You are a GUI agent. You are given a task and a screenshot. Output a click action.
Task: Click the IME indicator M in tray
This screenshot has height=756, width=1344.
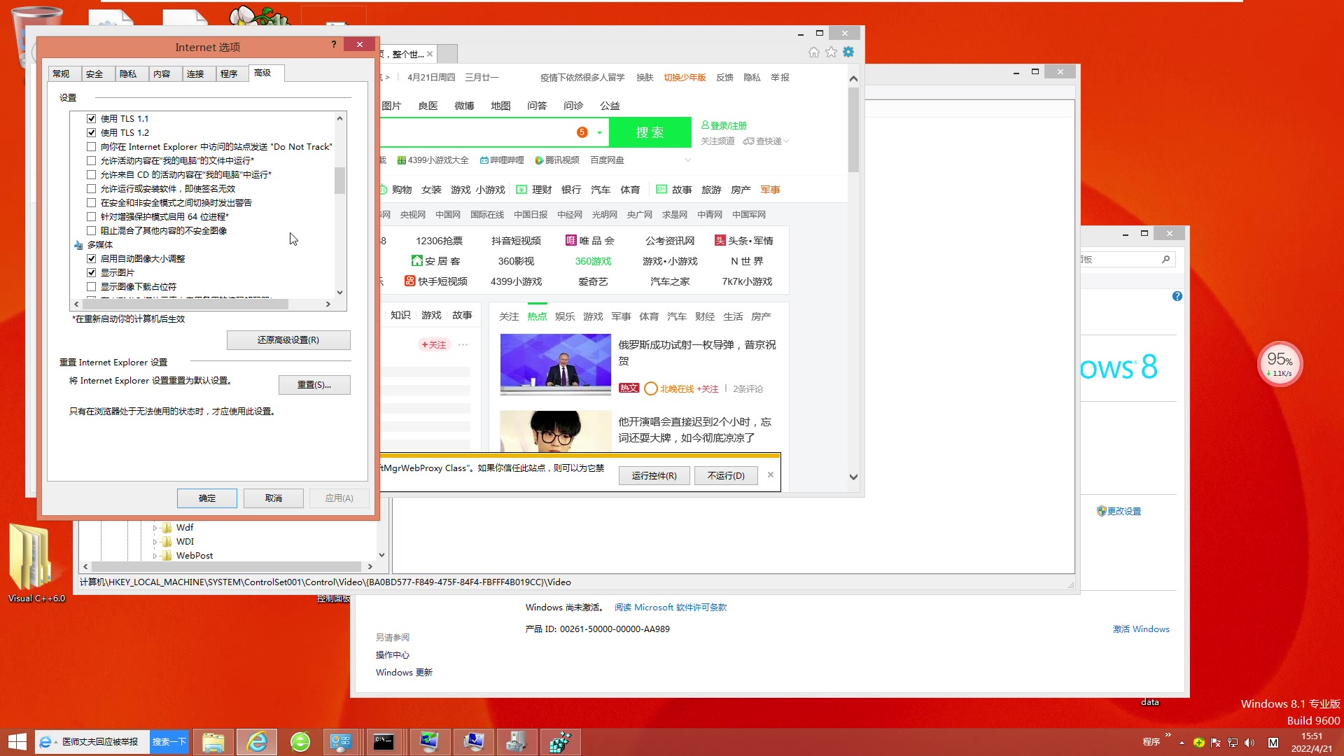1273,743
